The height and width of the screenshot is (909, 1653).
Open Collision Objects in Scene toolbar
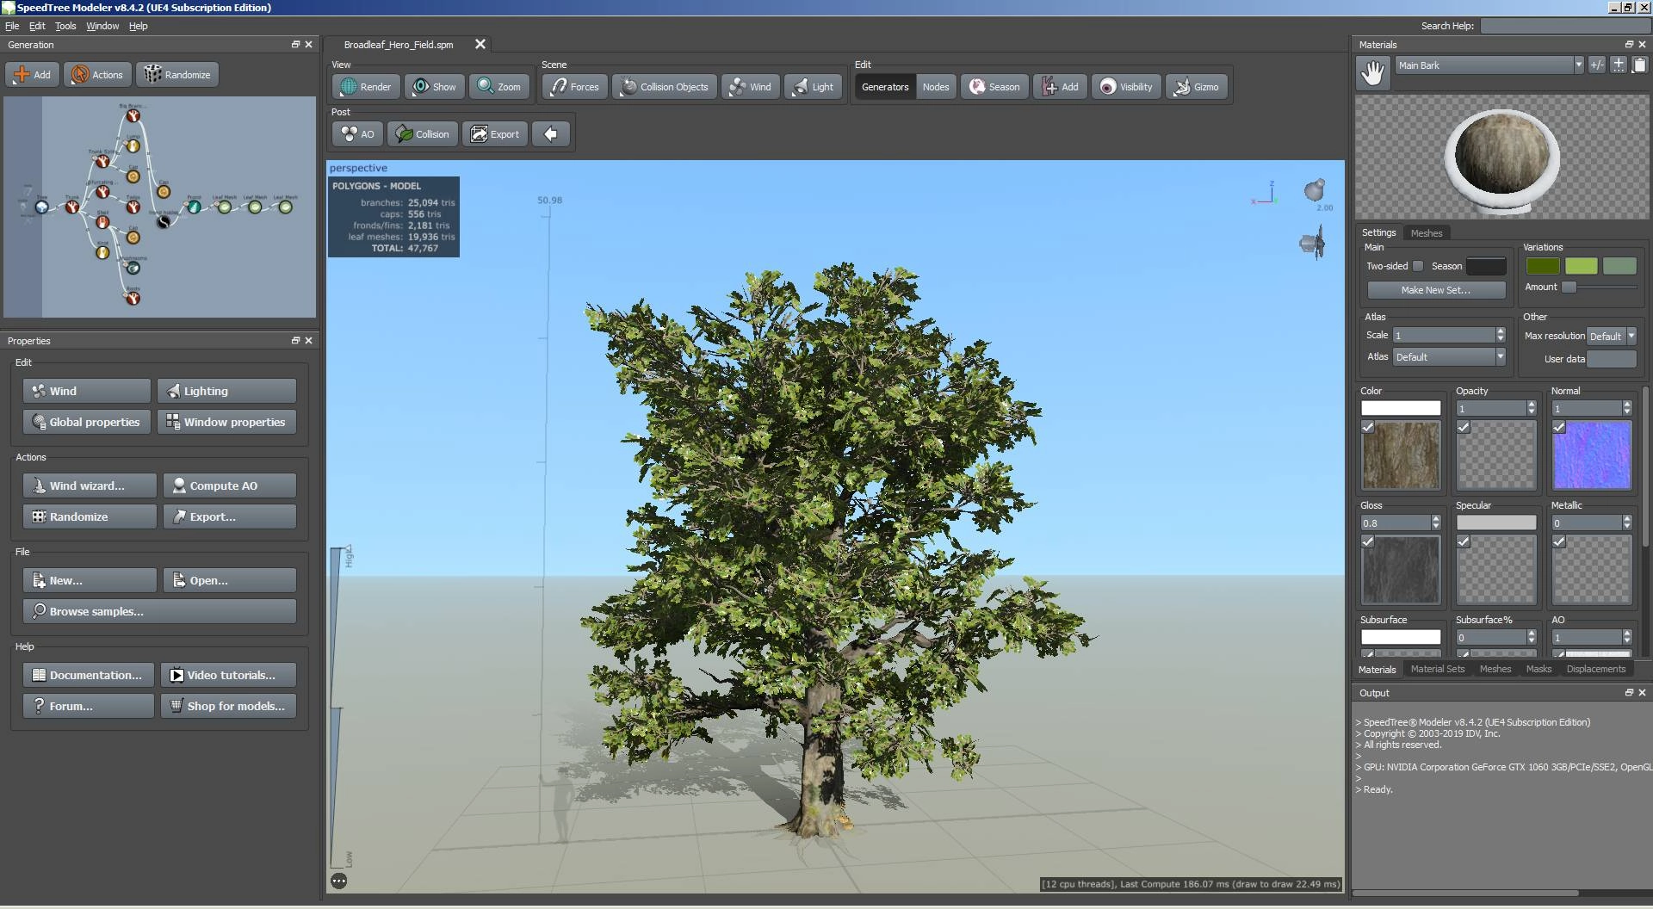point(664,87)
